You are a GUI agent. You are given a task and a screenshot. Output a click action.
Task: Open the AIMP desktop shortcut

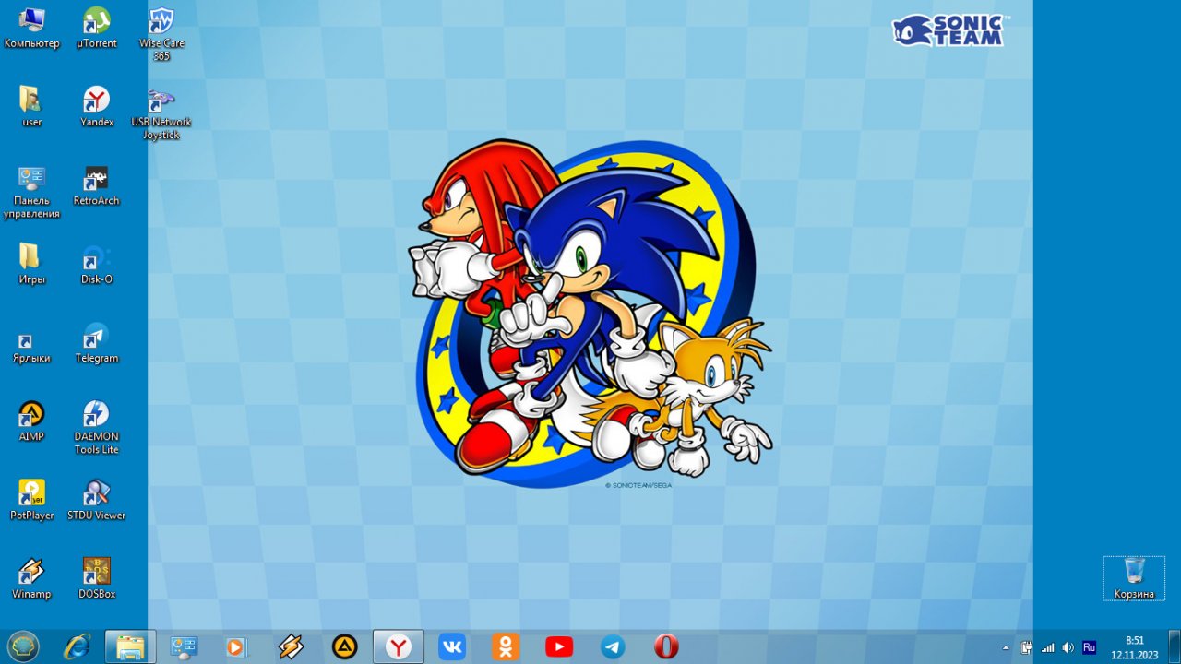coord(31,421)
